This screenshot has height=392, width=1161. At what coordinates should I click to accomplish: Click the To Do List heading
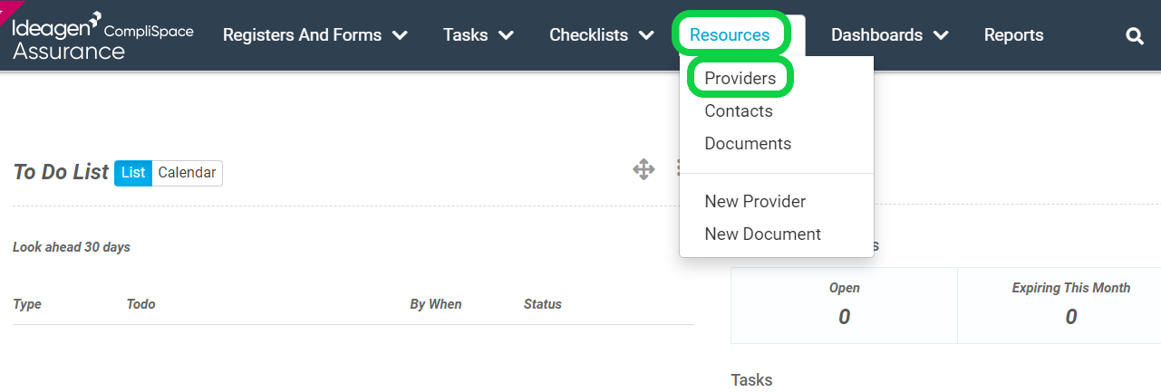pyautogui.click(x=61, y=172)
